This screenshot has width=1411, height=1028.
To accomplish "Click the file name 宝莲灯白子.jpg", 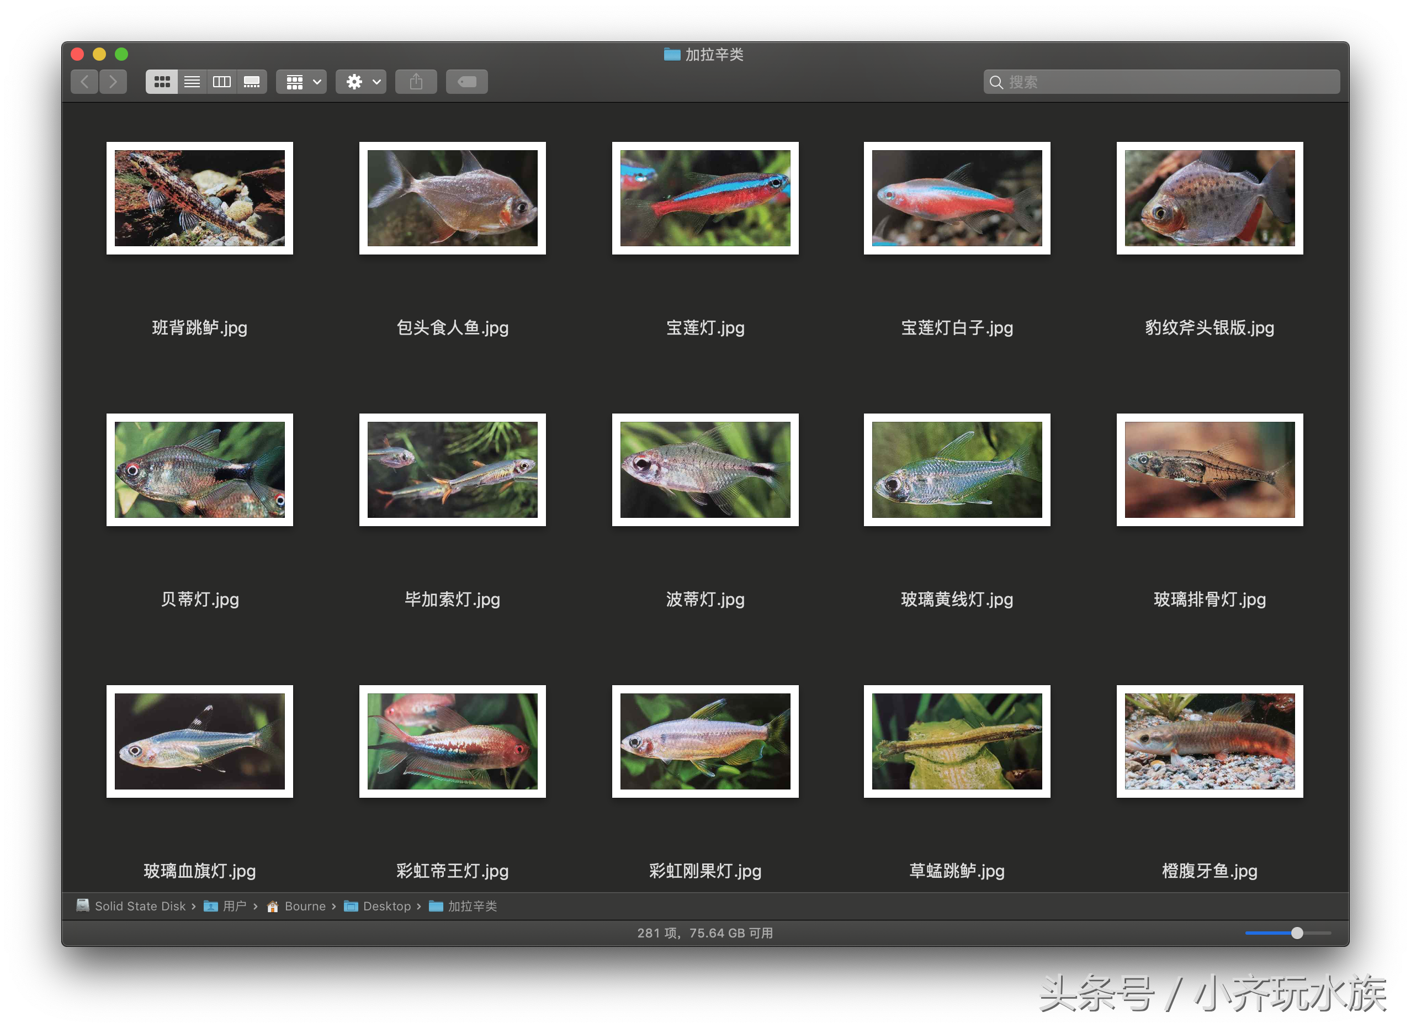I will [957, 327].
